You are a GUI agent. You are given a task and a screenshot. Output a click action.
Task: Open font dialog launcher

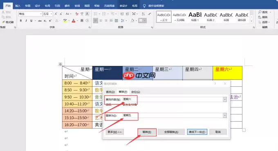coord(90,27)
